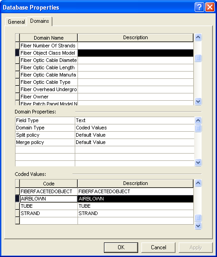Click the Domain Name column header
Viewport: 217px width, 257px height.
(48, 38)
